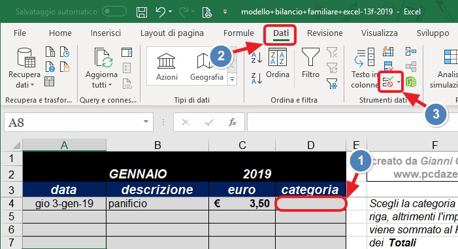Click the categoria header cell

[310, 190]
